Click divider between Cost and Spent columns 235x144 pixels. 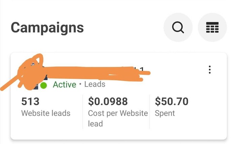pos(149,111)
